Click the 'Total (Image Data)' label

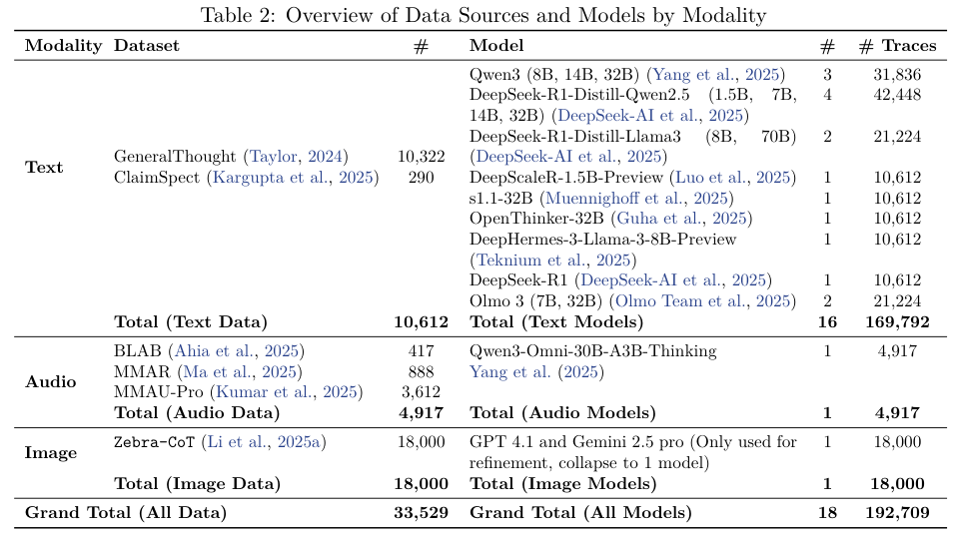(x=198, y=484)
